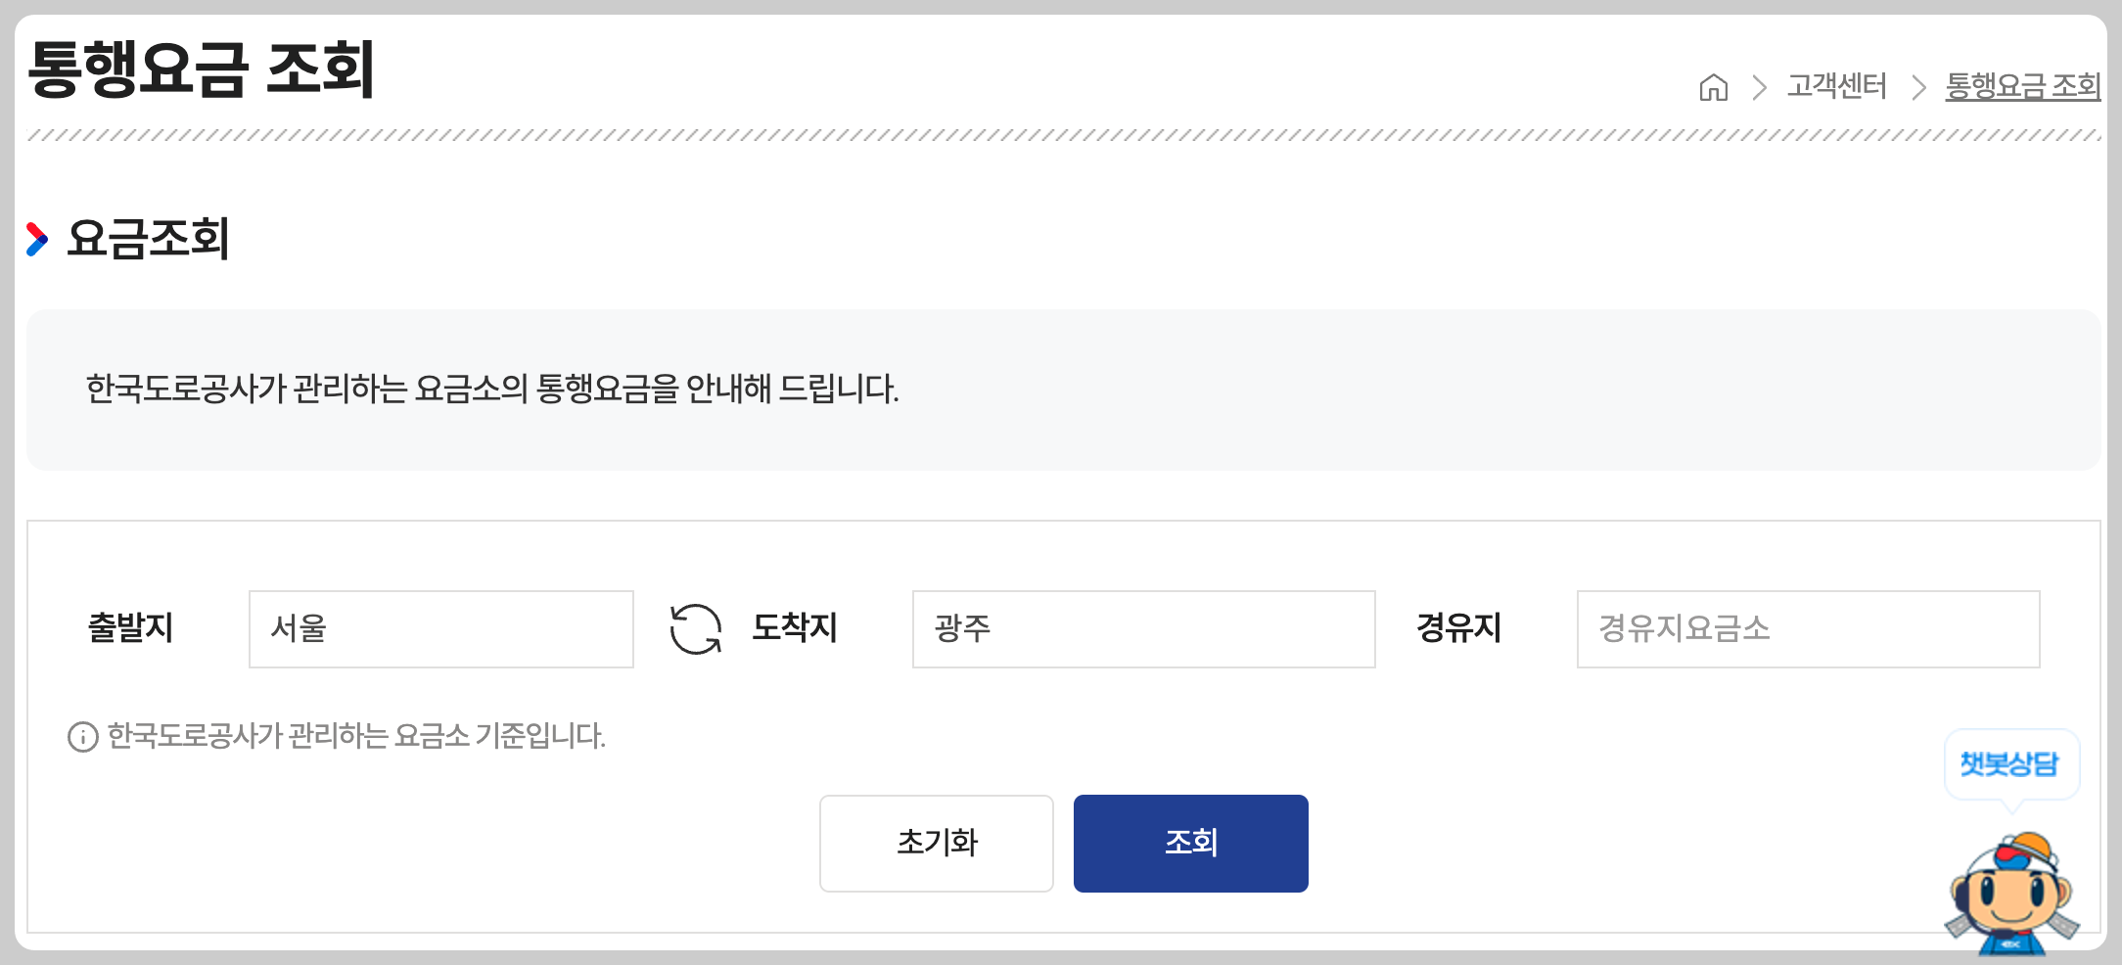This screenshot has width=2122, height=965.
Task: Click the 요금조회 section heading
Action: 147,238
